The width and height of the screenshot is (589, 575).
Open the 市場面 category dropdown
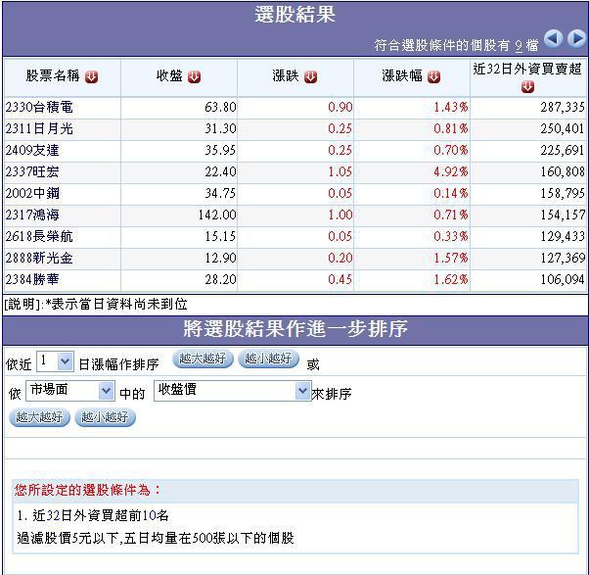(x=69, y=391)
